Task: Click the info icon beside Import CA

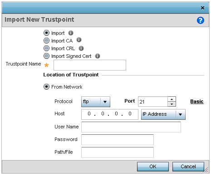Action: tap(79, 40)
